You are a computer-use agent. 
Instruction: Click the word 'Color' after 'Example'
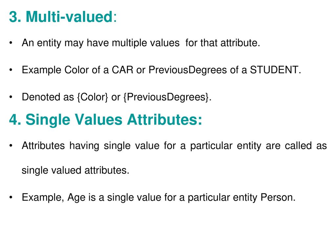pyautogui.click(x=77, y=70)
